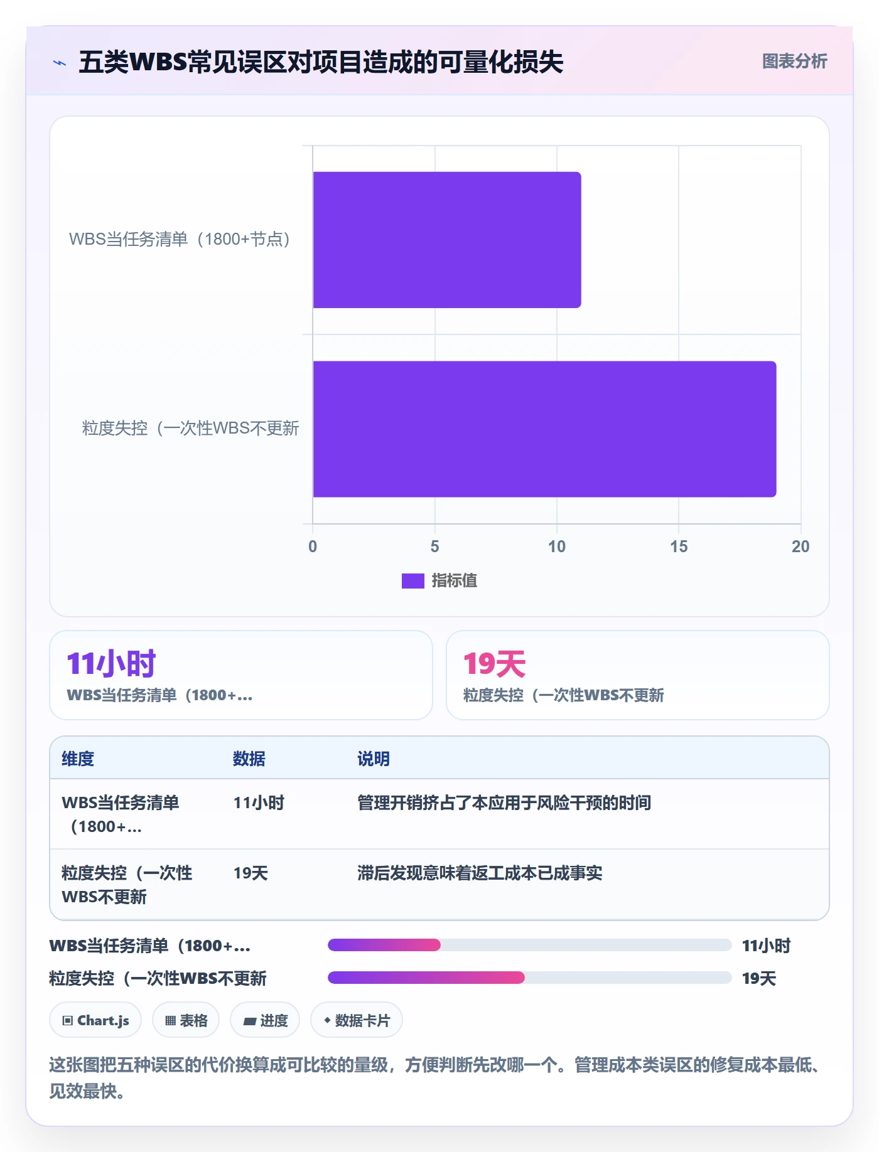Viewport: 879px width, 1152px height.
Task: Click the 数据卡片 tag chip
Action: tap(357, 1020)
